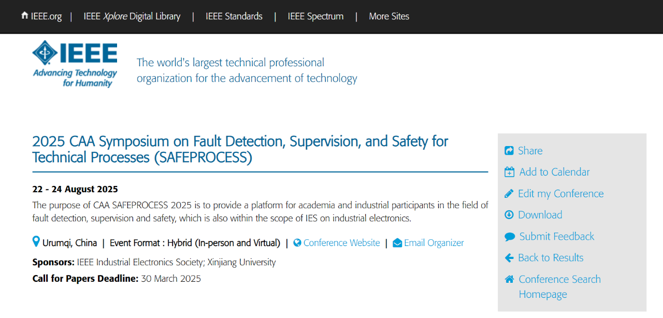Visit the Conference Website link
Viewport: 663px width, 318px height.
click(341, 243)
